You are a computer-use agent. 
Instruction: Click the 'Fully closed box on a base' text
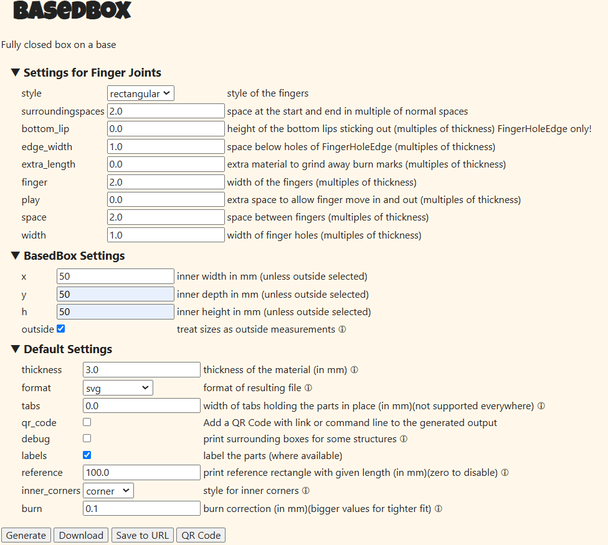click(59, 45)
